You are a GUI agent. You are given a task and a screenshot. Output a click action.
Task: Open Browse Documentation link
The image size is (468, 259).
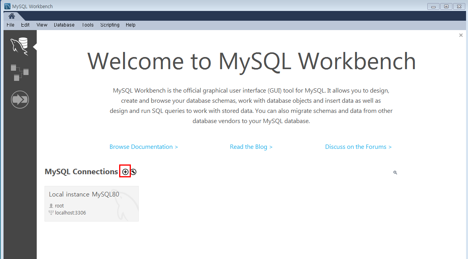click(x=143, y=147)
